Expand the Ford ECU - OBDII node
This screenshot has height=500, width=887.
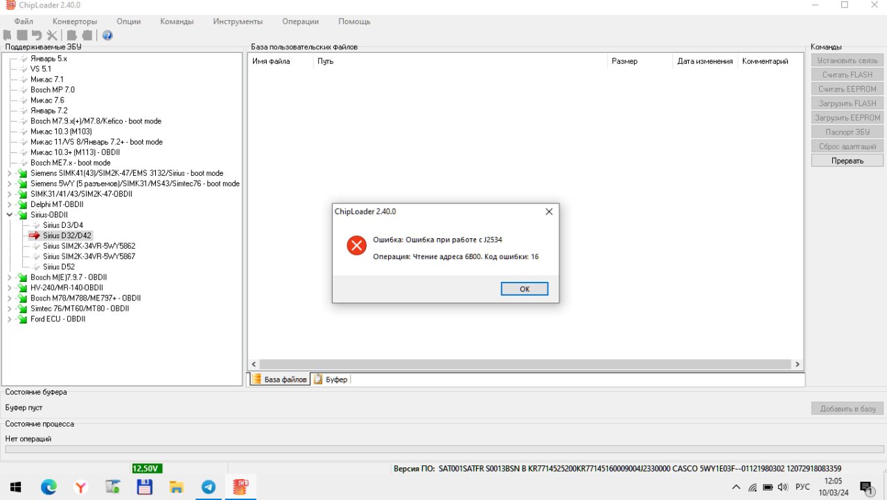10,319
